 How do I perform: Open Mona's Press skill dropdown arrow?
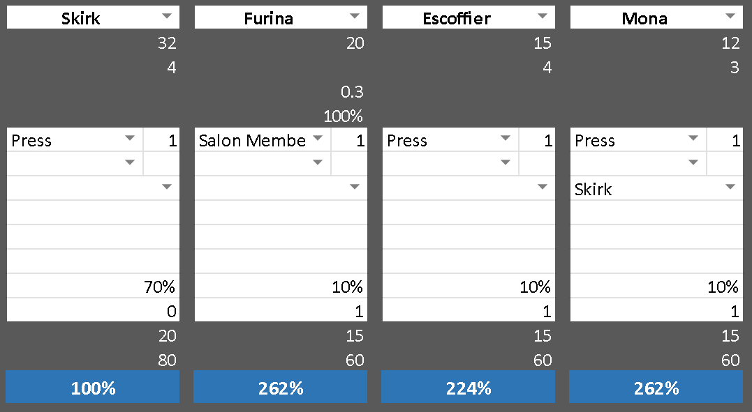pos(693,139)
